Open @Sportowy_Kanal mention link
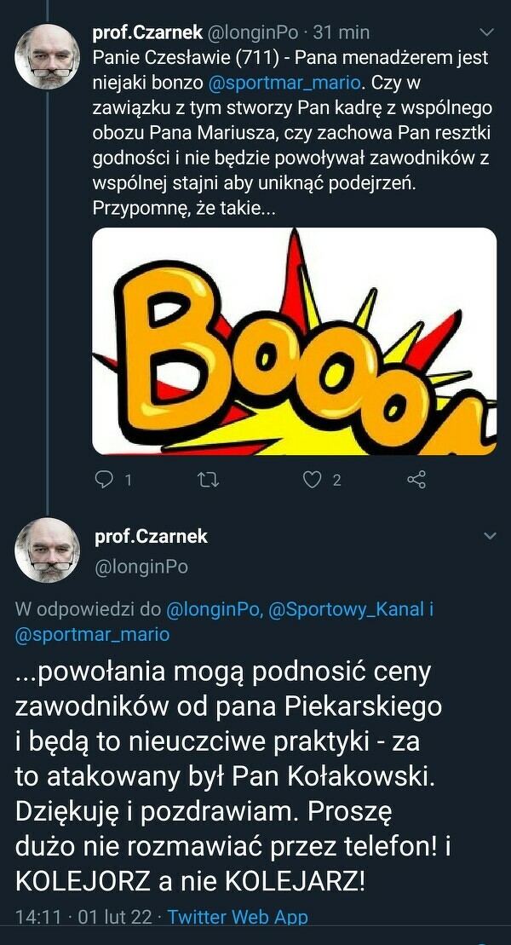This screenshot has width=511, height=945. [347, 610]
